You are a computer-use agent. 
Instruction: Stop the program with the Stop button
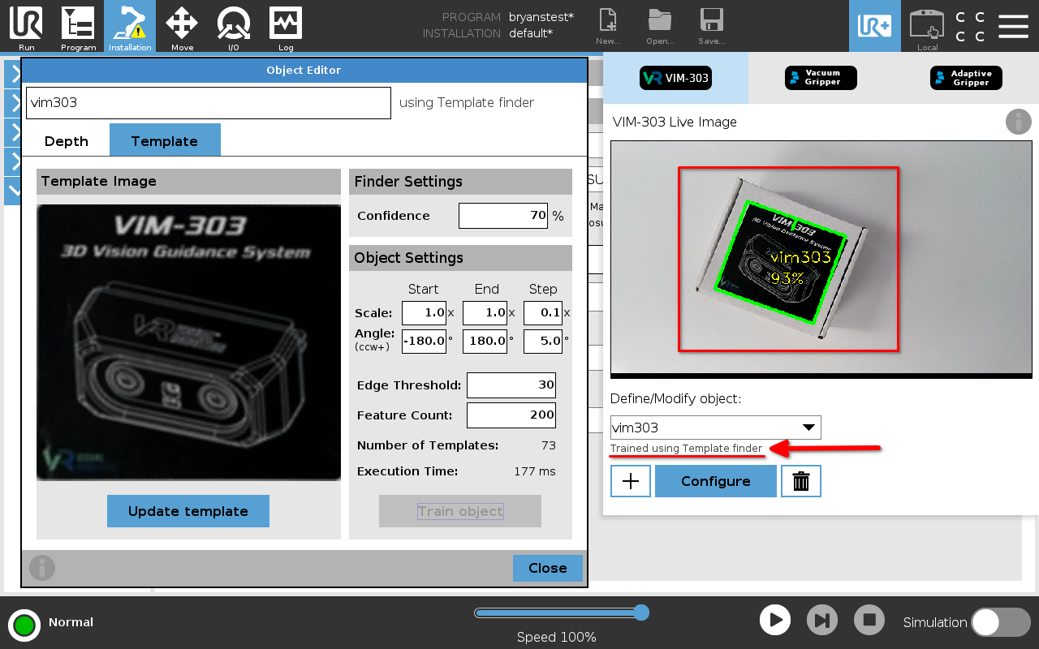click(869, 621)
